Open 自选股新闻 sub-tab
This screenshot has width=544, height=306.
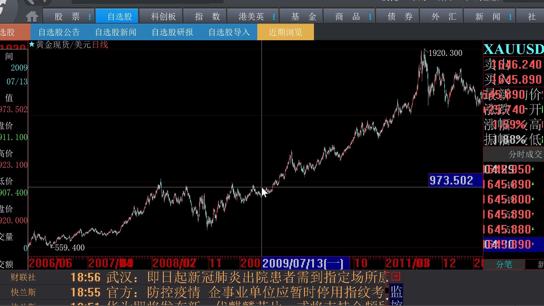click(116, 32)
